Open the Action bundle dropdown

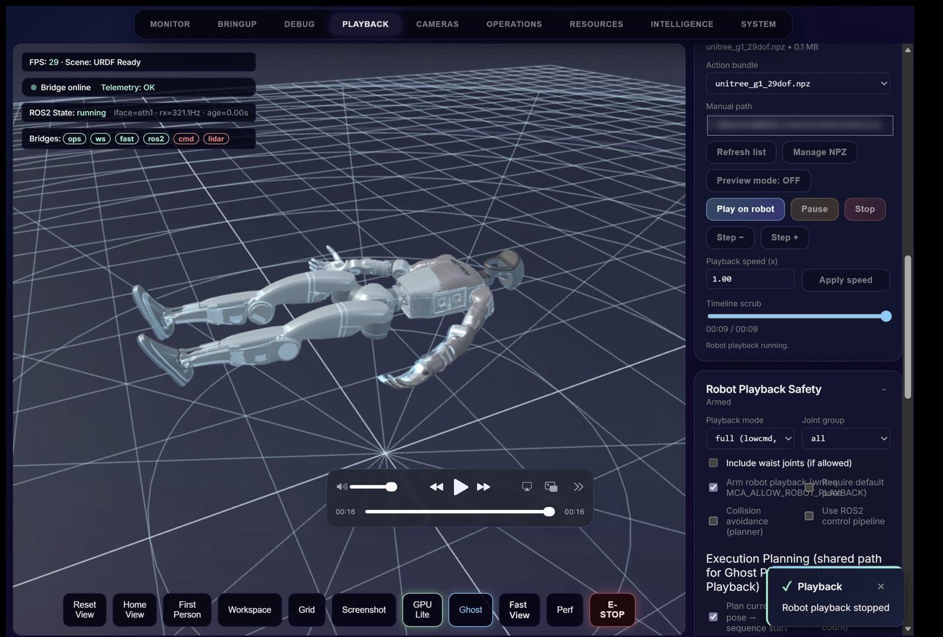point(798,84)
